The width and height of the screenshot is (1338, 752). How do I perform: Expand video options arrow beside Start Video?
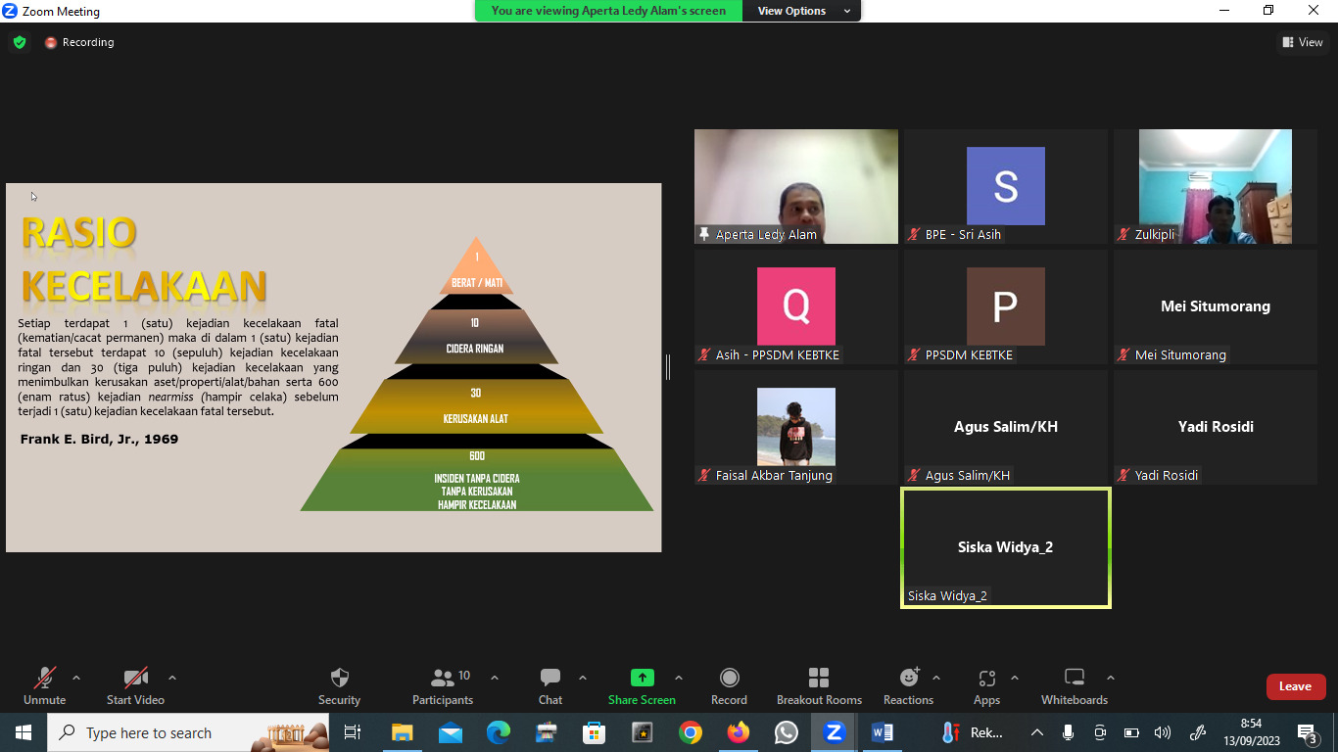coord(172,678)
